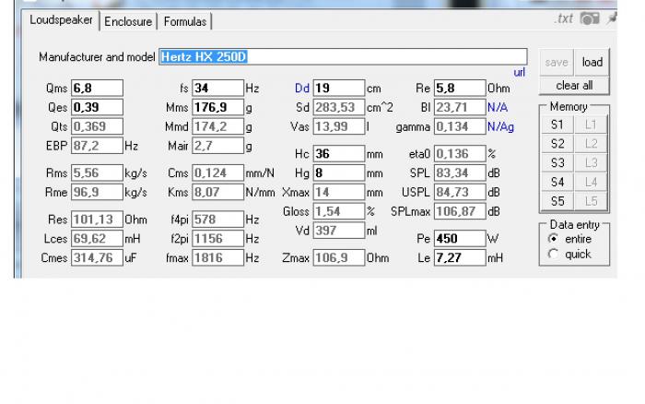Click the eta0 value field
This screenshot has width=645, height=404.
click(460, 154)
